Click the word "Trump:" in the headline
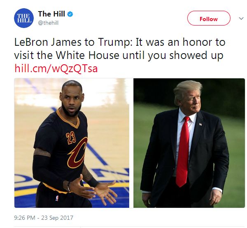 (x=115, y=42)
